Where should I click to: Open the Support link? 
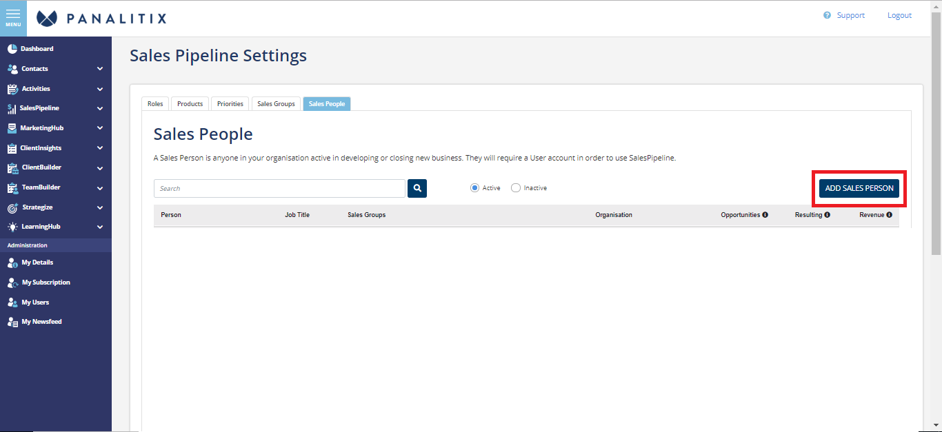coord(850,15)
